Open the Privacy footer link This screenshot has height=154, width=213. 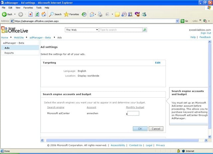click(160, 145)
